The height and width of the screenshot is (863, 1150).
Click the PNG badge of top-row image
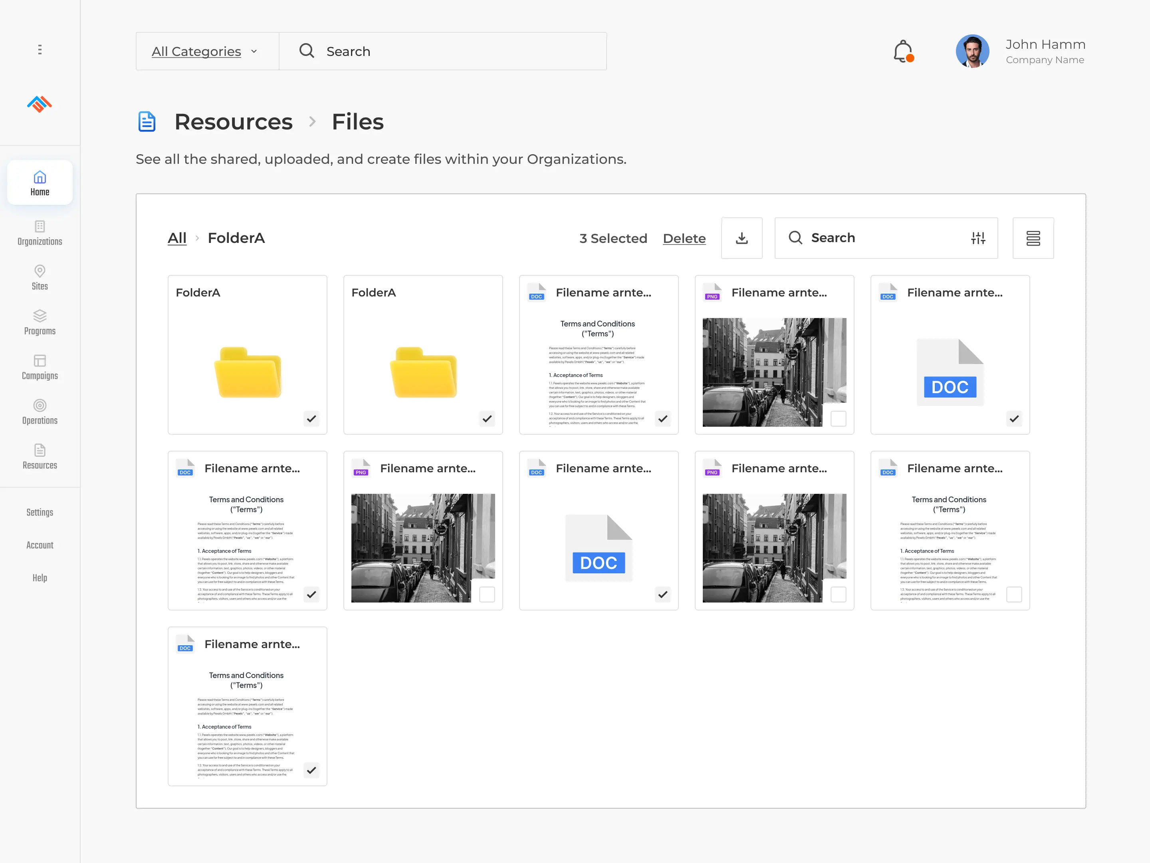coord(712,296)
